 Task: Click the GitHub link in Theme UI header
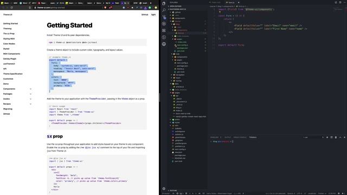[x=145, y=15]
